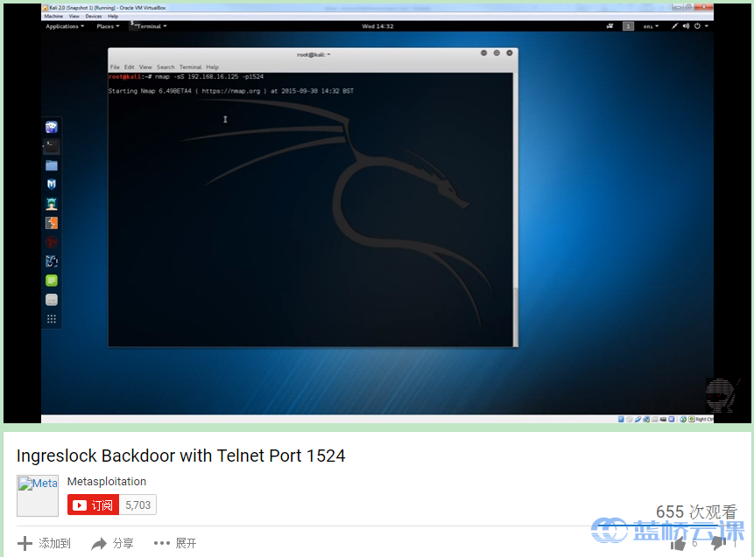Expand the system menu arrow beside power
Screen dimensions: 754x557
[x=707, y=26]
